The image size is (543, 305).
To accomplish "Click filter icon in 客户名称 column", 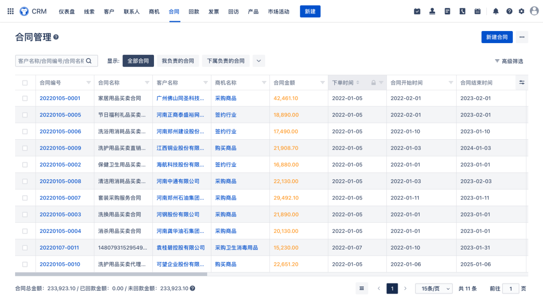I will point(206,83).
